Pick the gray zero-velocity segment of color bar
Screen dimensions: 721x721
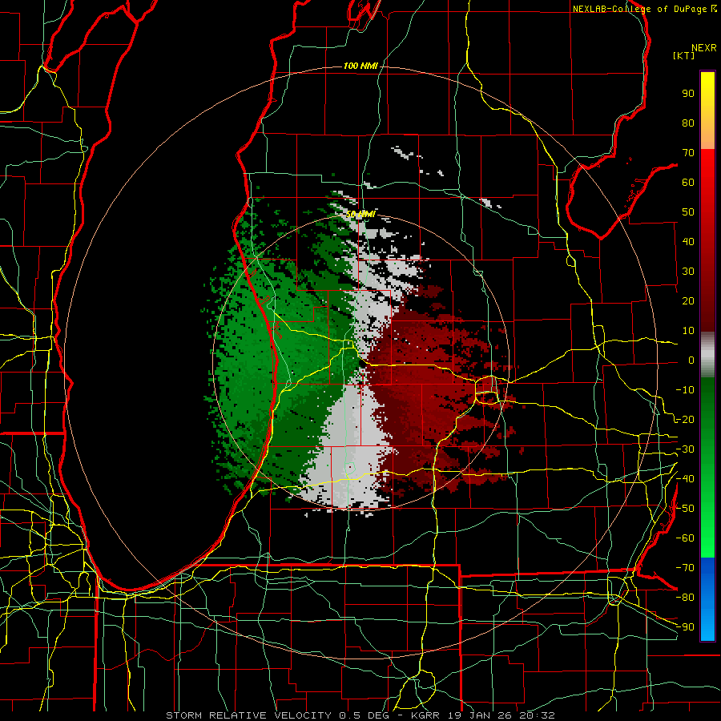(x=707, y=354)
